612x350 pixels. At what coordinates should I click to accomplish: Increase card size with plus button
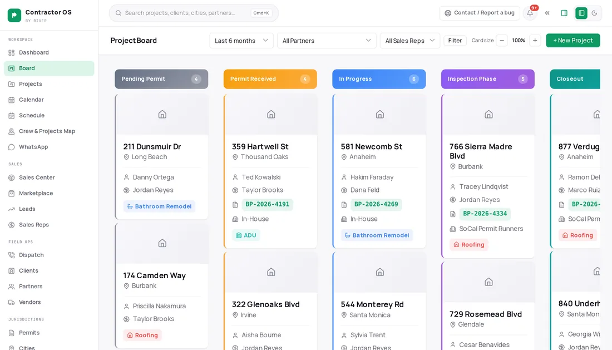(535, 41)
